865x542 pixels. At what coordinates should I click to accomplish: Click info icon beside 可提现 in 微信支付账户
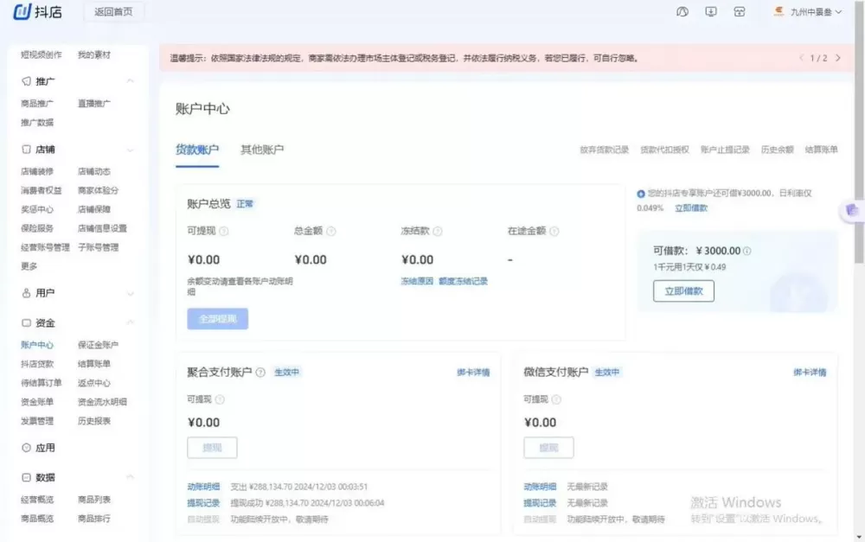point(556,399)
